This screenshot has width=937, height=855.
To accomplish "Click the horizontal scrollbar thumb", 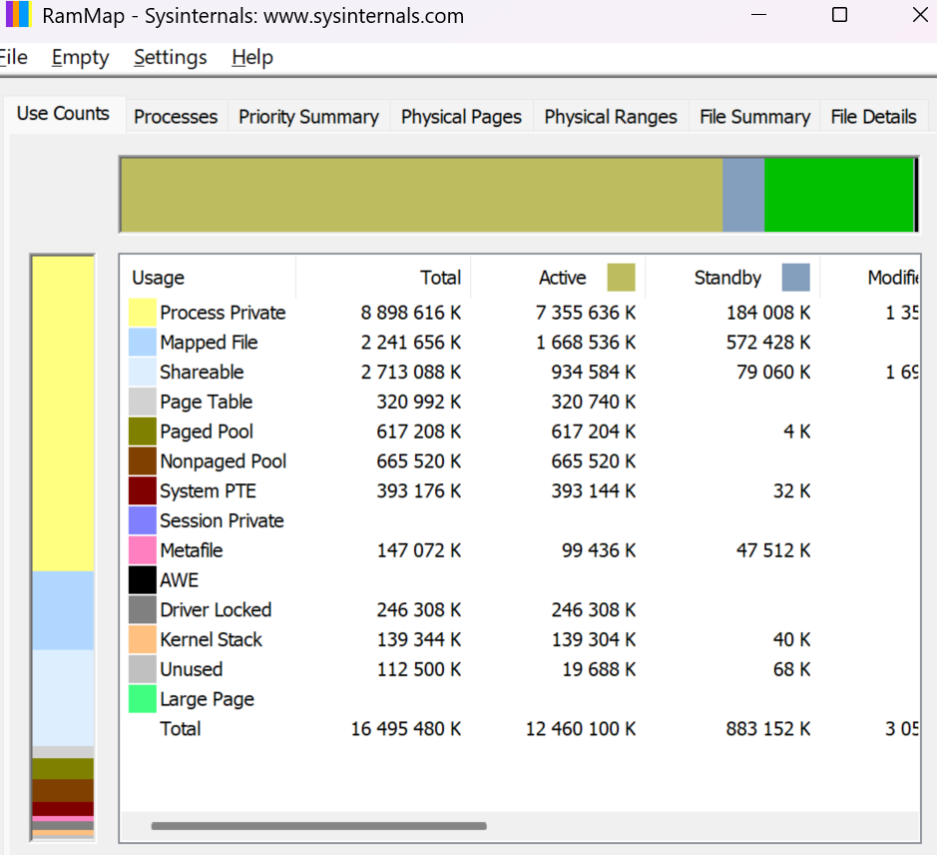I will [318, 826].
